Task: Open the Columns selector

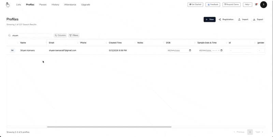Action: tap(60, 35)
